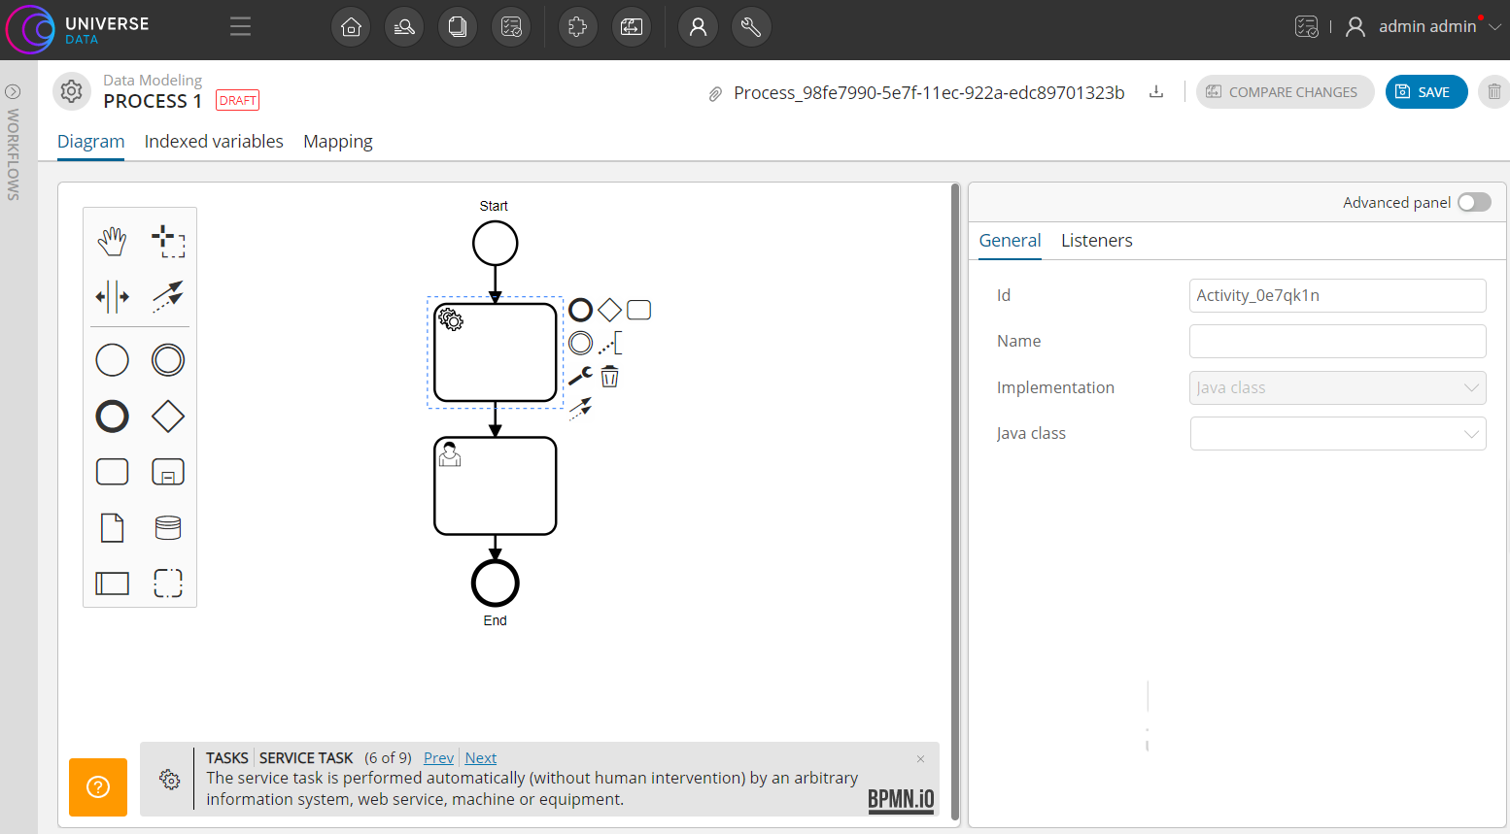Create intermediate event from palette
Image resolution: width=1510 pixels, height=834 pixels.
click(168, 360)
